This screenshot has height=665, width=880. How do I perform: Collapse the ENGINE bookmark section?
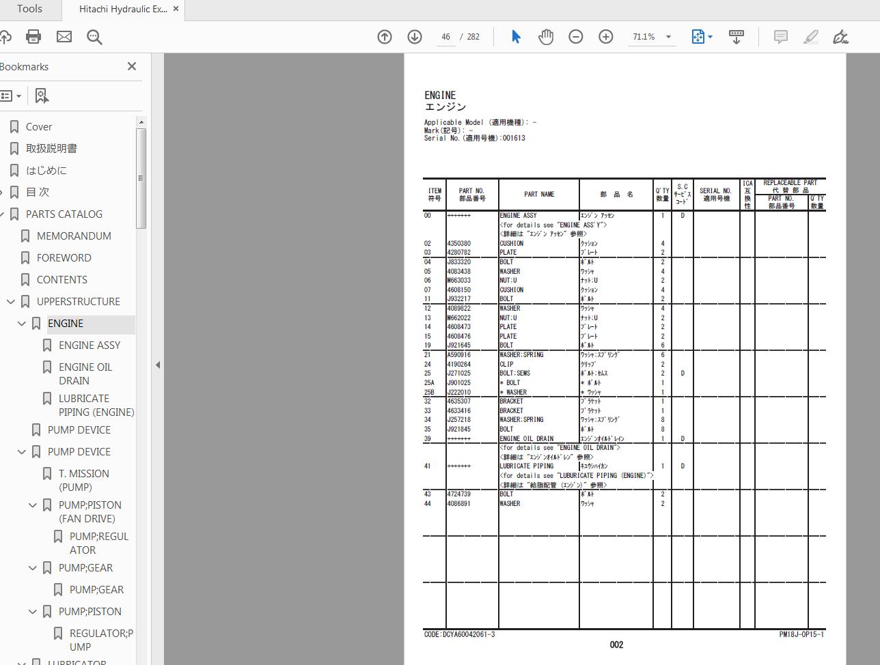pyautogui.click(x=21, y=323)
